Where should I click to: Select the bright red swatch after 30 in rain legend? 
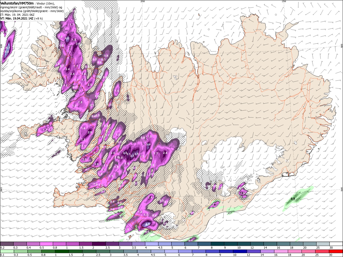(x=336, y=251)
